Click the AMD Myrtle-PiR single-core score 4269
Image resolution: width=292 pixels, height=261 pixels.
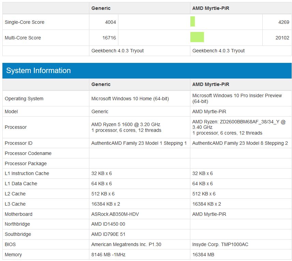pos(283,22)
